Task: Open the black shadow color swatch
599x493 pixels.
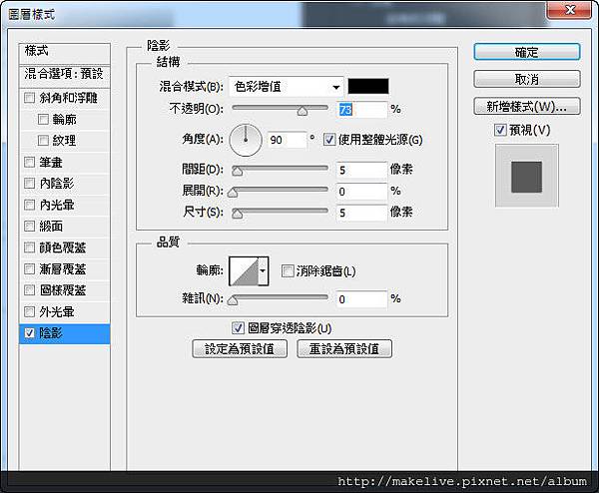Action: 368,86
